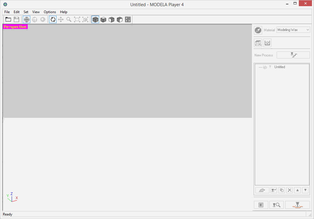Image resolution: width=314 pixels, height=219 pixels.
Task: Open the Set menu
Action: pos(26,12)
